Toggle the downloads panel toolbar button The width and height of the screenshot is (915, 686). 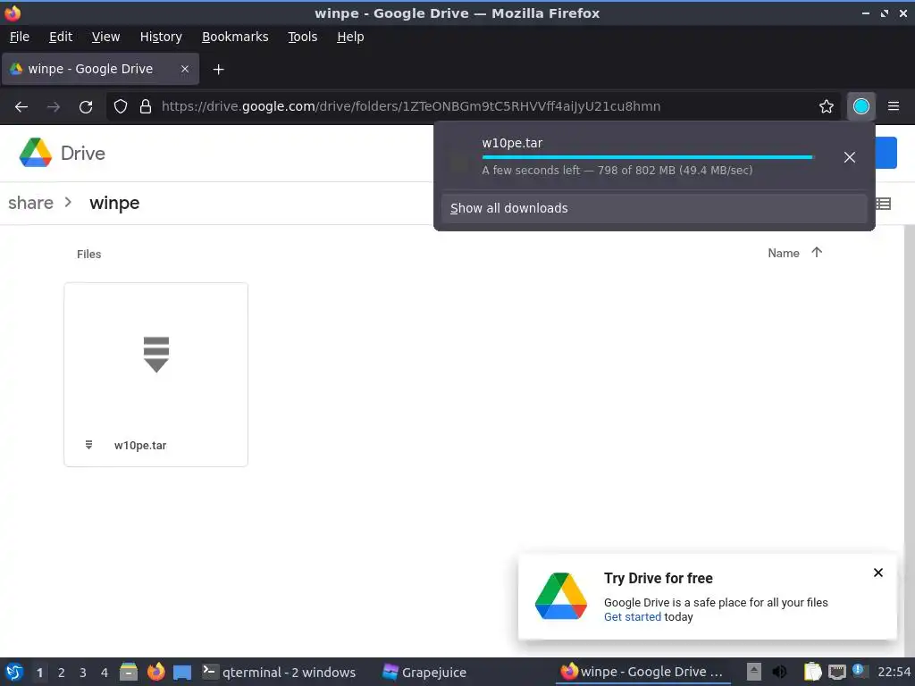(860, 106)
